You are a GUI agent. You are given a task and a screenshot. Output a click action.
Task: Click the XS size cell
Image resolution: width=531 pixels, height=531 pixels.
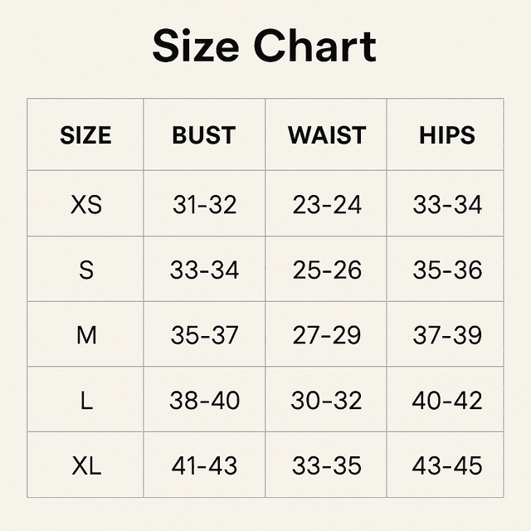pos(86,205)
